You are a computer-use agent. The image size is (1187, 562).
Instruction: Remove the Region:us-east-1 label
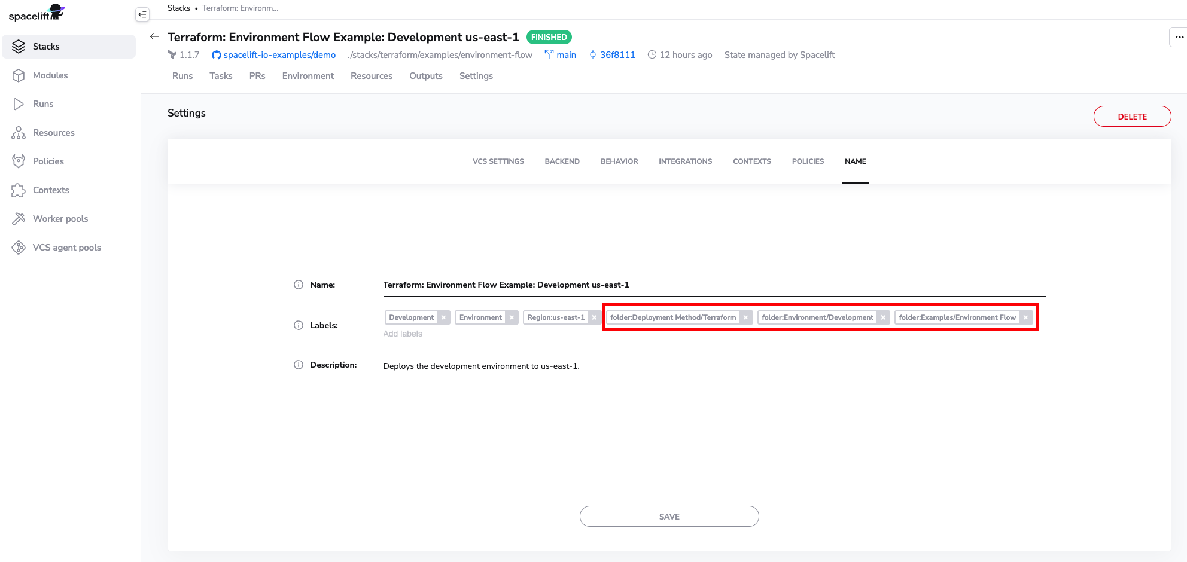594,317
